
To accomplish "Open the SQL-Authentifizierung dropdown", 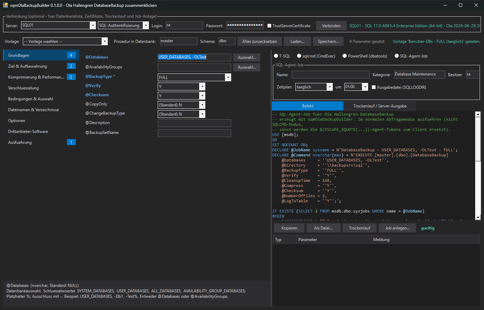I will [146, 25].
